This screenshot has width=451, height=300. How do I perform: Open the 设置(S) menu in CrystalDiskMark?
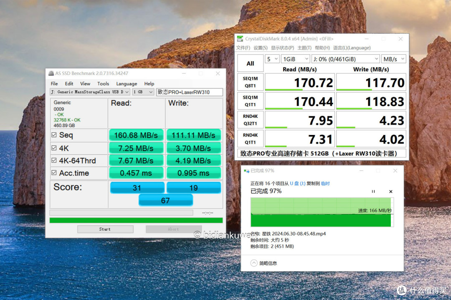pos(260,47)
